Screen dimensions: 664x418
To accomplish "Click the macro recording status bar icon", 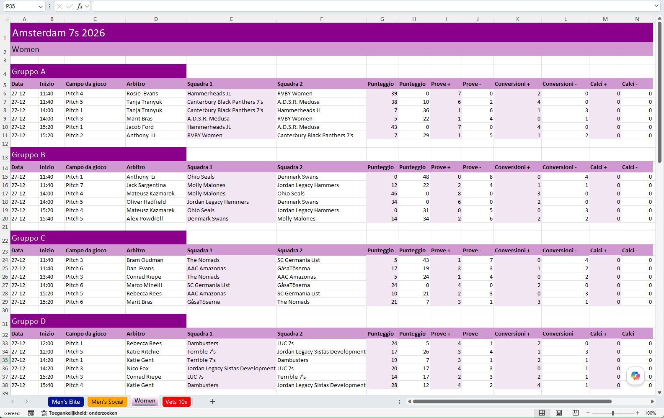I will 31,413.
